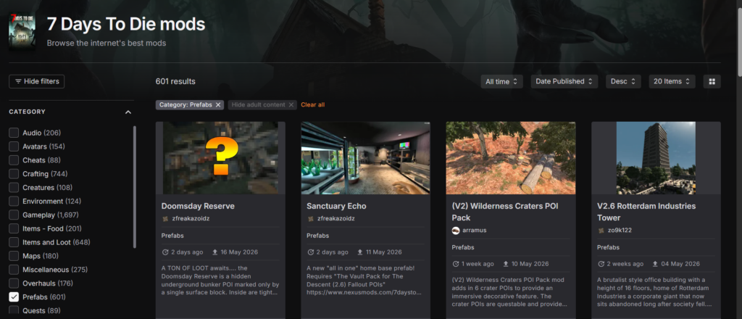Viewport: 742px width, 319px height.
Task: Click the updated clock icon on Sanctuary Echo
Action: 310,252
